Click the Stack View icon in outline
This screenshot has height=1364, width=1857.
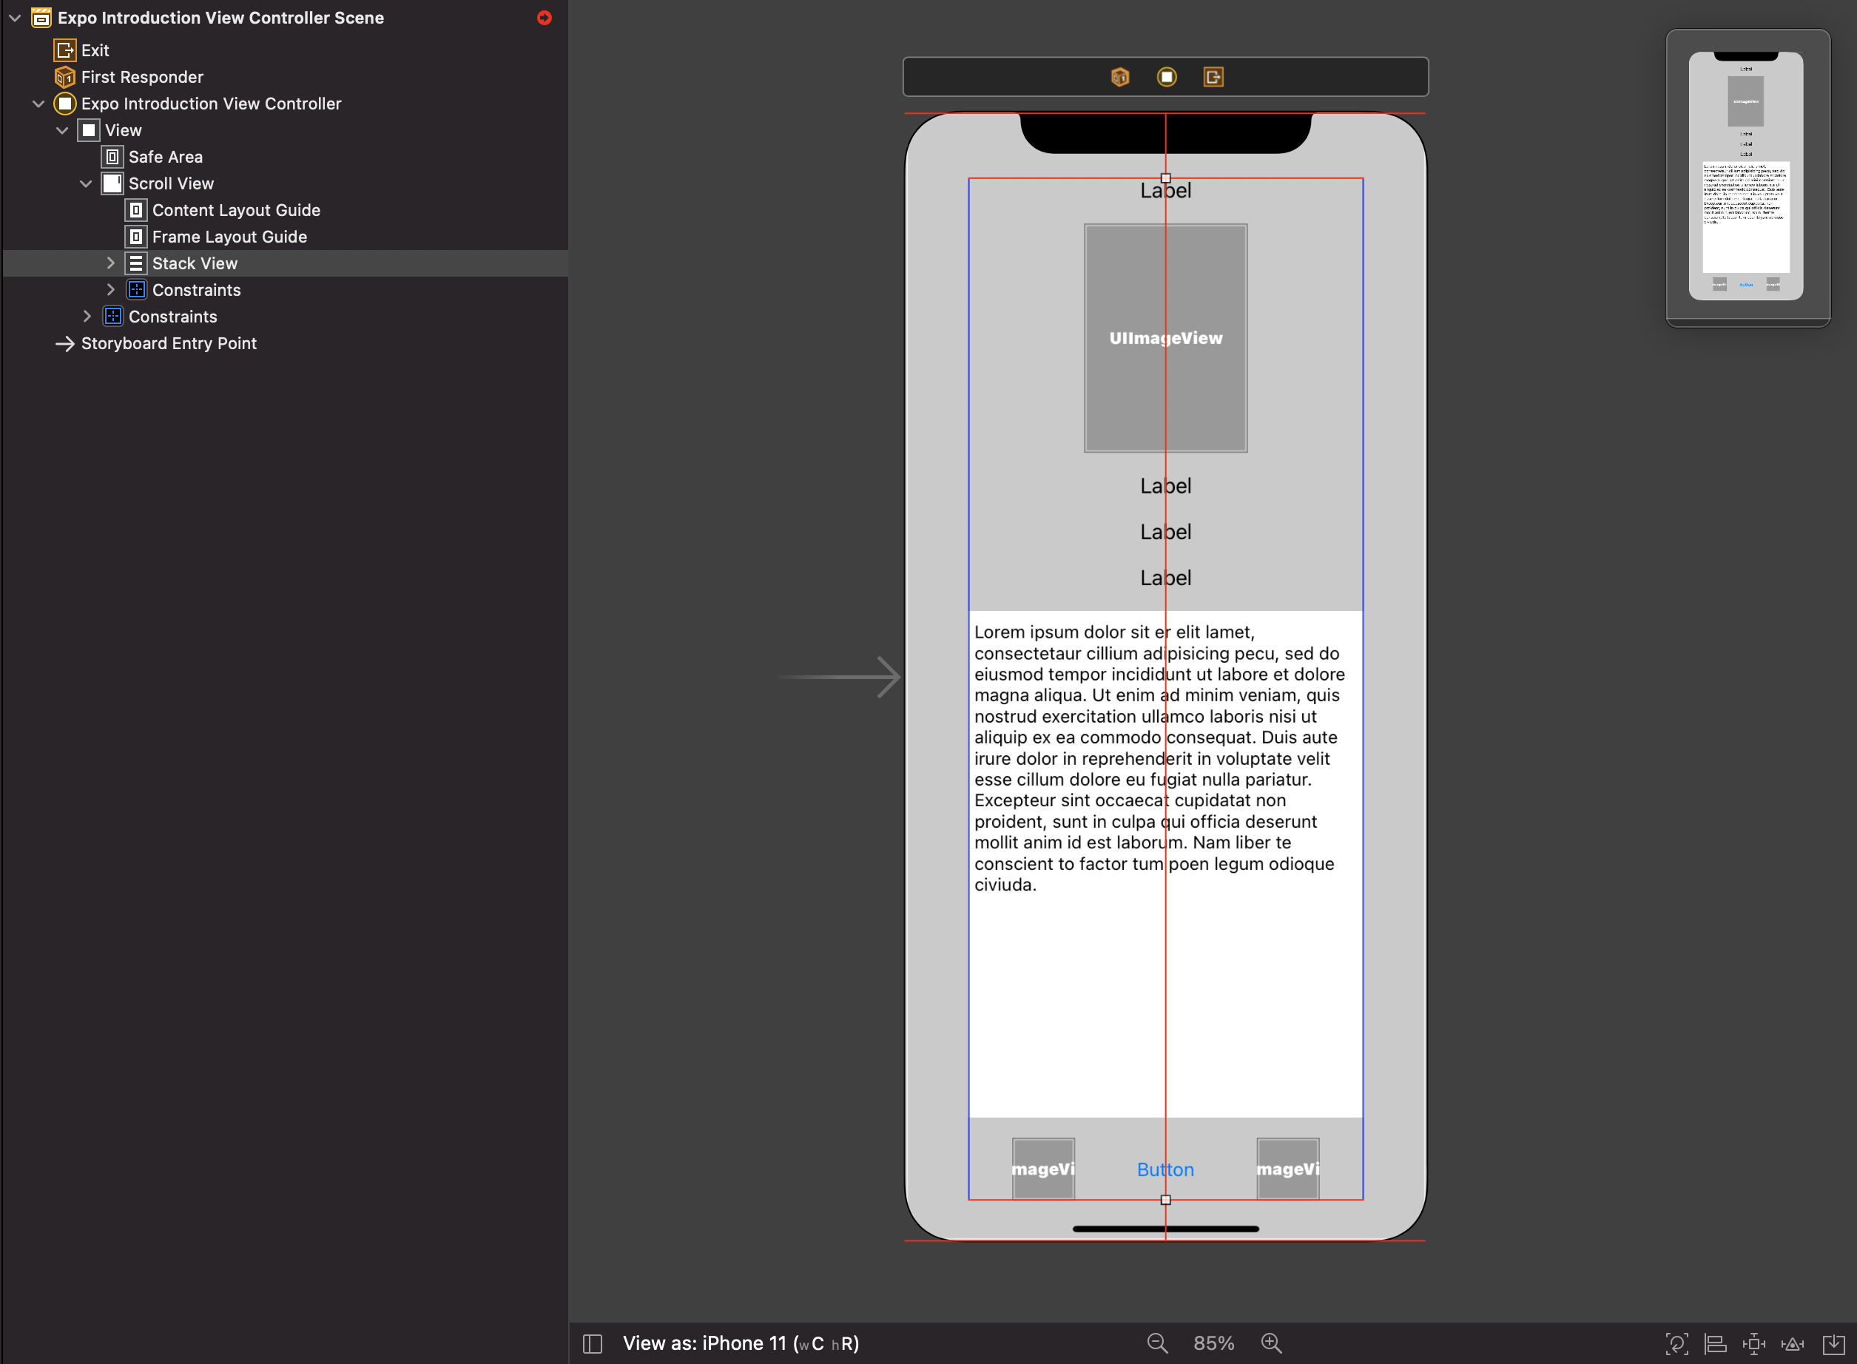pyautogui.click(x=136, y=263)
